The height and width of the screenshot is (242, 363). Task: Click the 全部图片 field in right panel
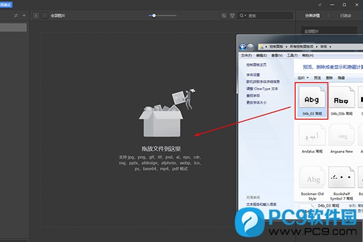(329, 32)
